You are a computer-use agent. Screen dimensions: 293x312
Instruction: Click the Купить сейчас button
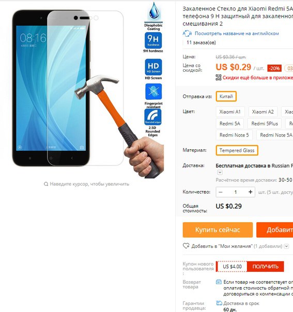[x=218, y=230]
